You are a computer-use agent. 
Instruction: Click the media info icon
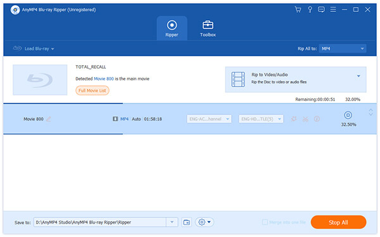click(317, 119)
